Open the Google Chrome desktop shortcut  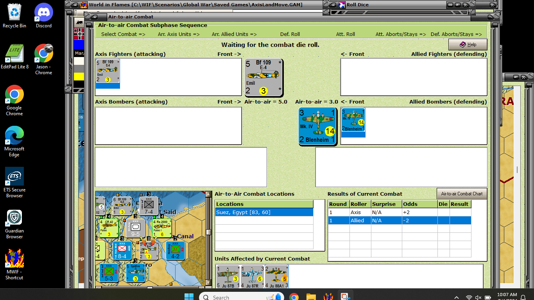point(14,100)
